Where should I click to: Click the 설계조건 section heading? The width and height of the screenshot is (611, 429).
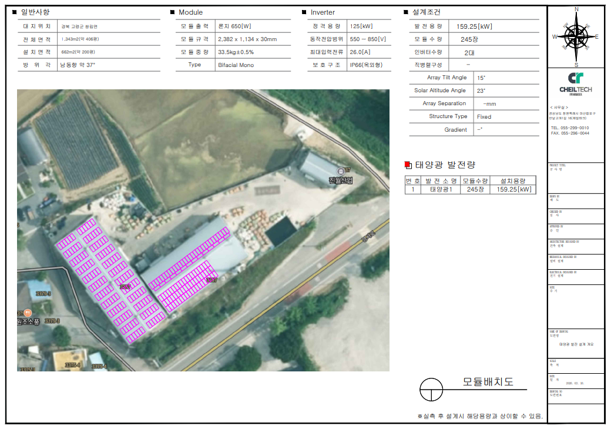(x=426, y=12)
